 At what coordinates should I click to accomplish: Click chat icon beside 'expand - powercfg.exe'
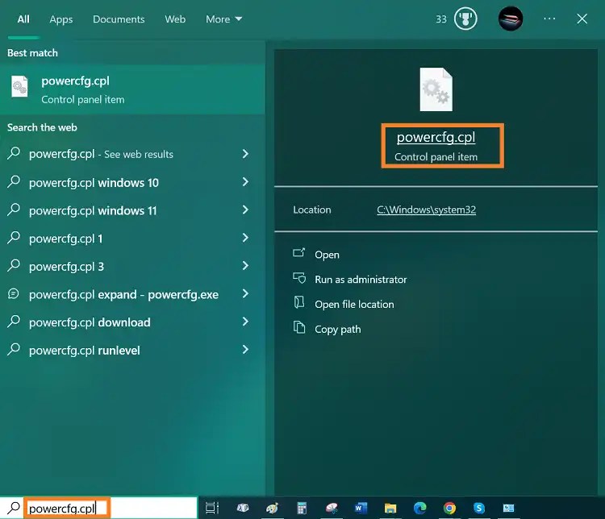pyautogui.click(x=14, y=294)
